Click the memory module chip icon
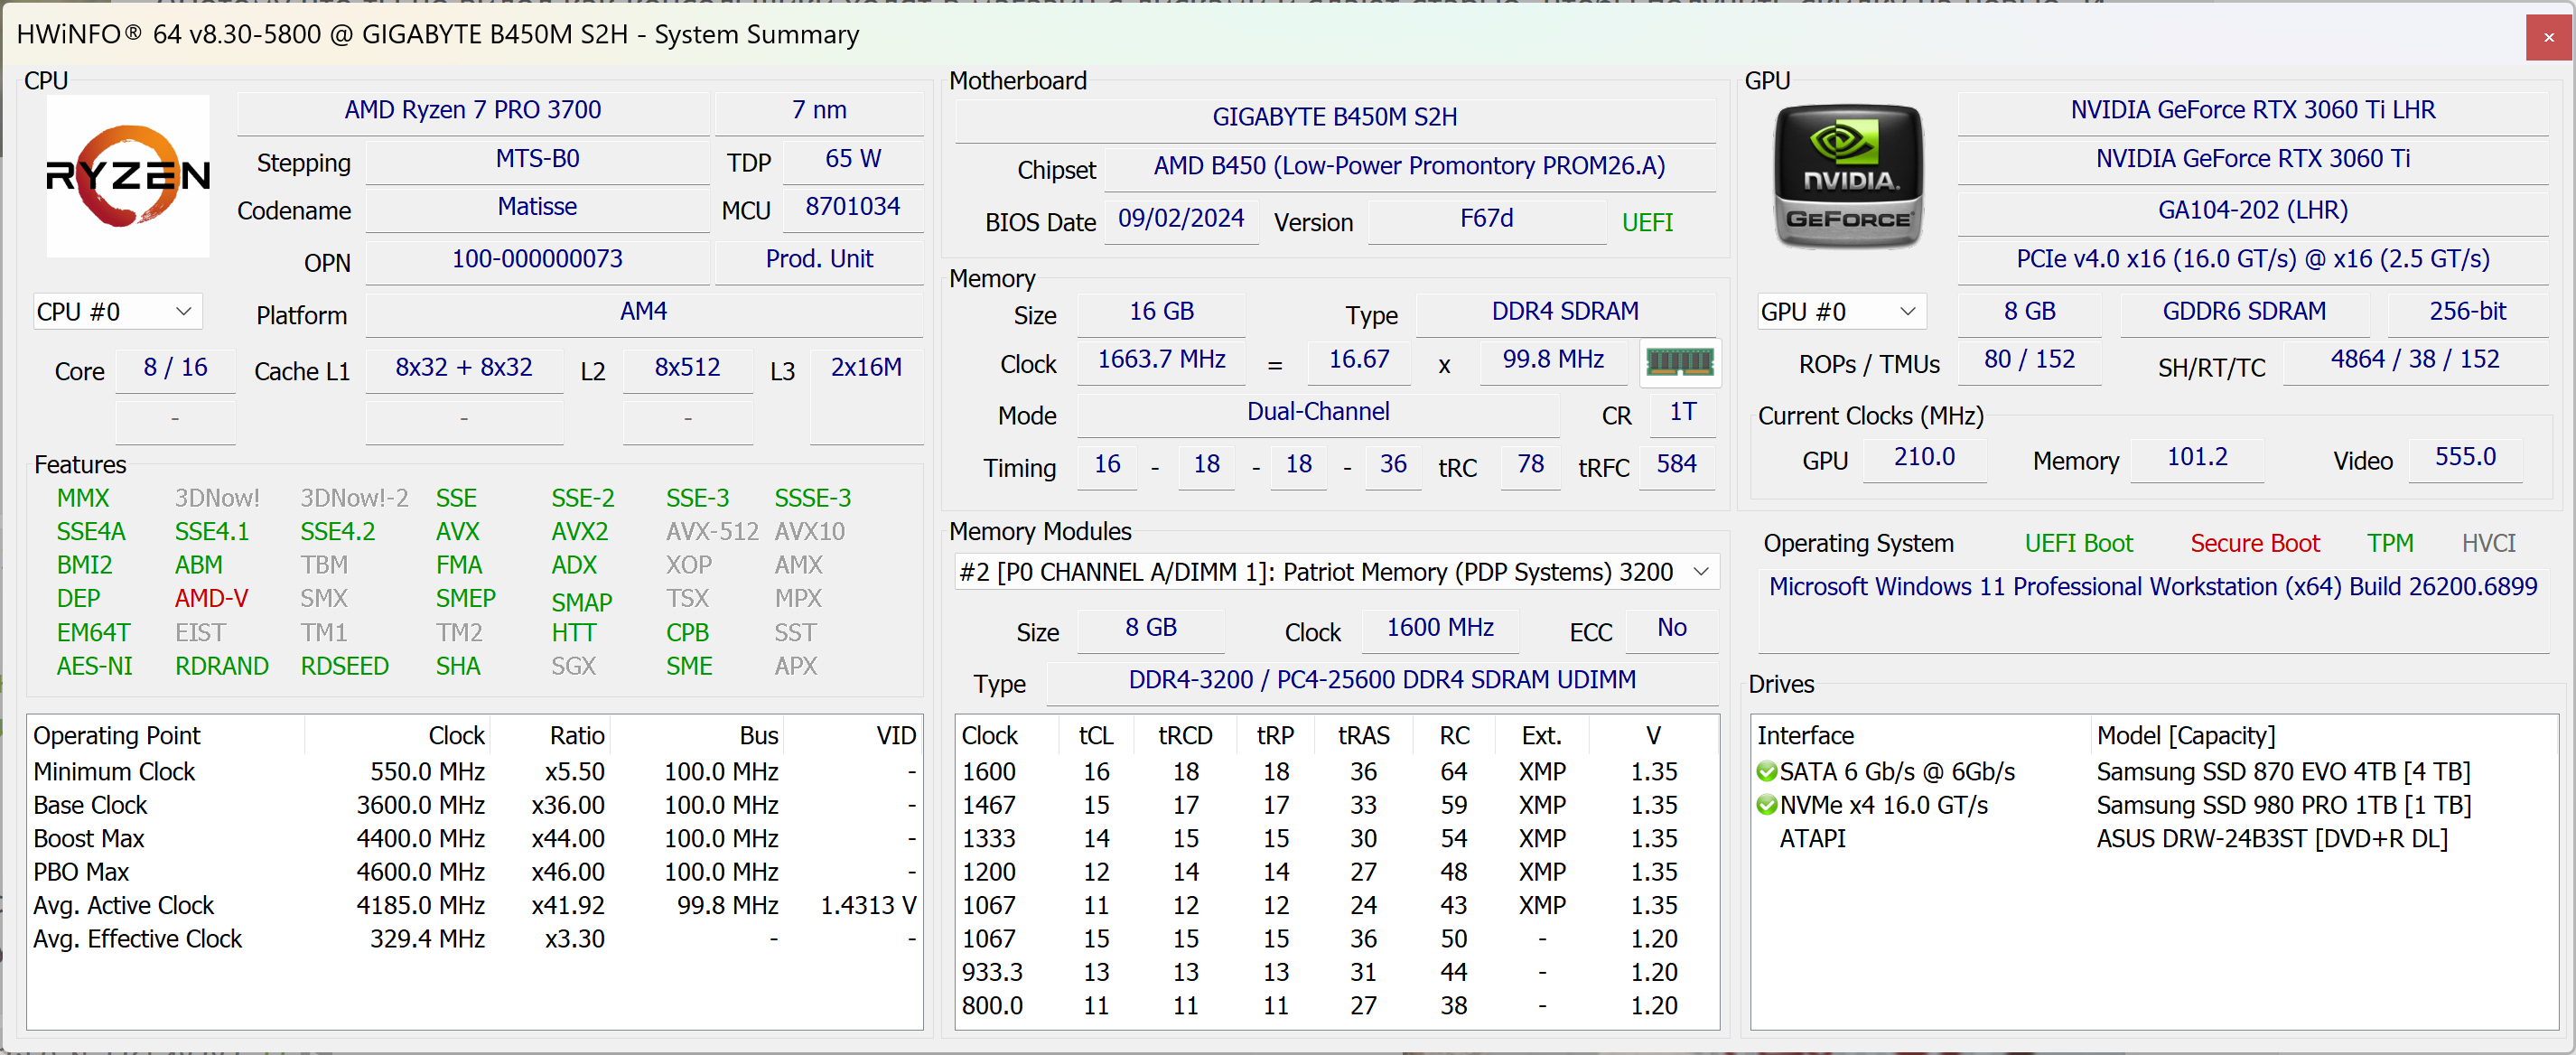 pos(1679,361)
